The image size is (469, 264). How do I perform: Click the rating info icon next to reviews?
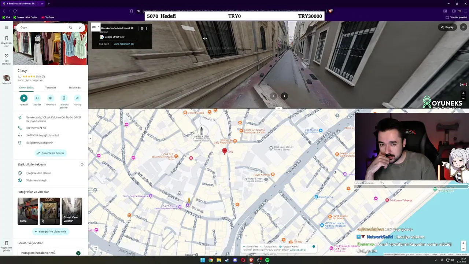pyautogui.click(x=43, y=77)
